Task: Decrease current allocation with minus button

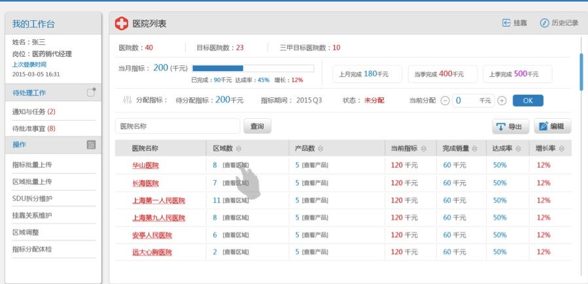Action: [445, 101]
